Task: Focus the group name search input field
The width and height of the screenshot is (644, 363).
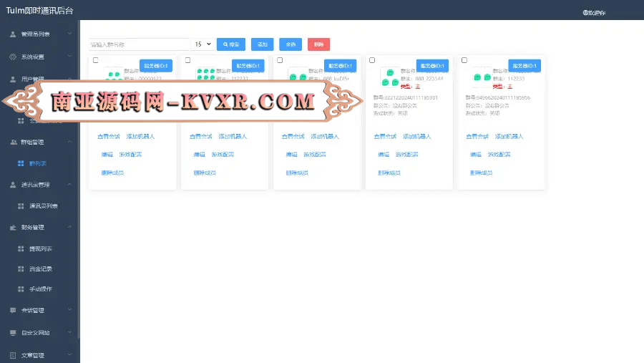Action: pyautogui.click(x=139, y=44)
